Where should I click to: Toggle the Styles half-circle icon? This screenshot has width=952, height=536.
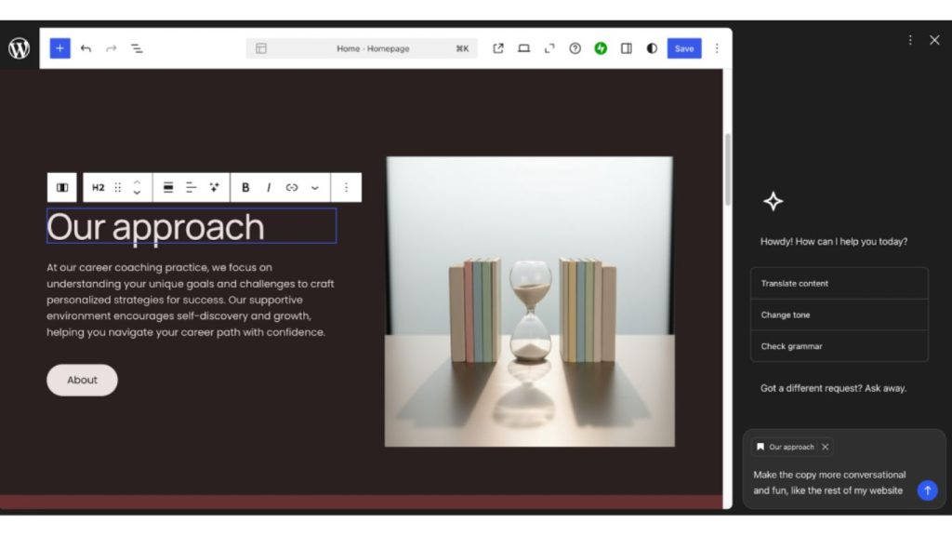(652, 48)
